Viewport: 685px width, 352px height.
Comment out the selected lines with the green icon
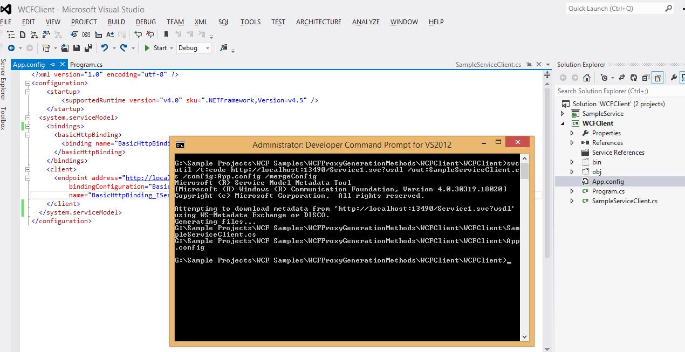(x=138, y=34)
